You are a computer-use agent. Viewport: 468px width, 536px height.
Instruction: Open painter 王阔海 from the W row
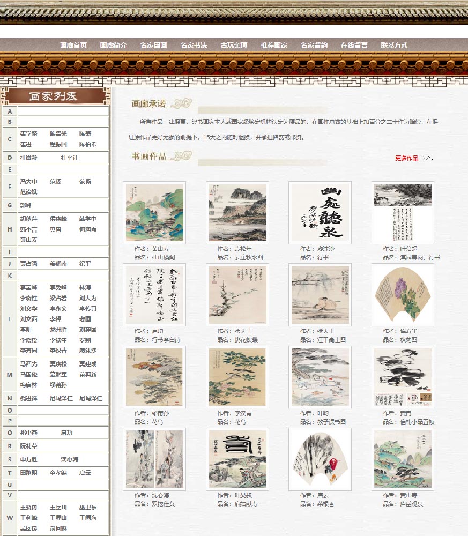[88, 518]
